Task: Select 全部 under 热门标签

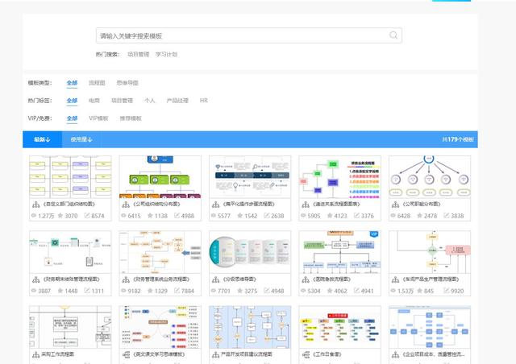Action: click(x=72, y=101)
